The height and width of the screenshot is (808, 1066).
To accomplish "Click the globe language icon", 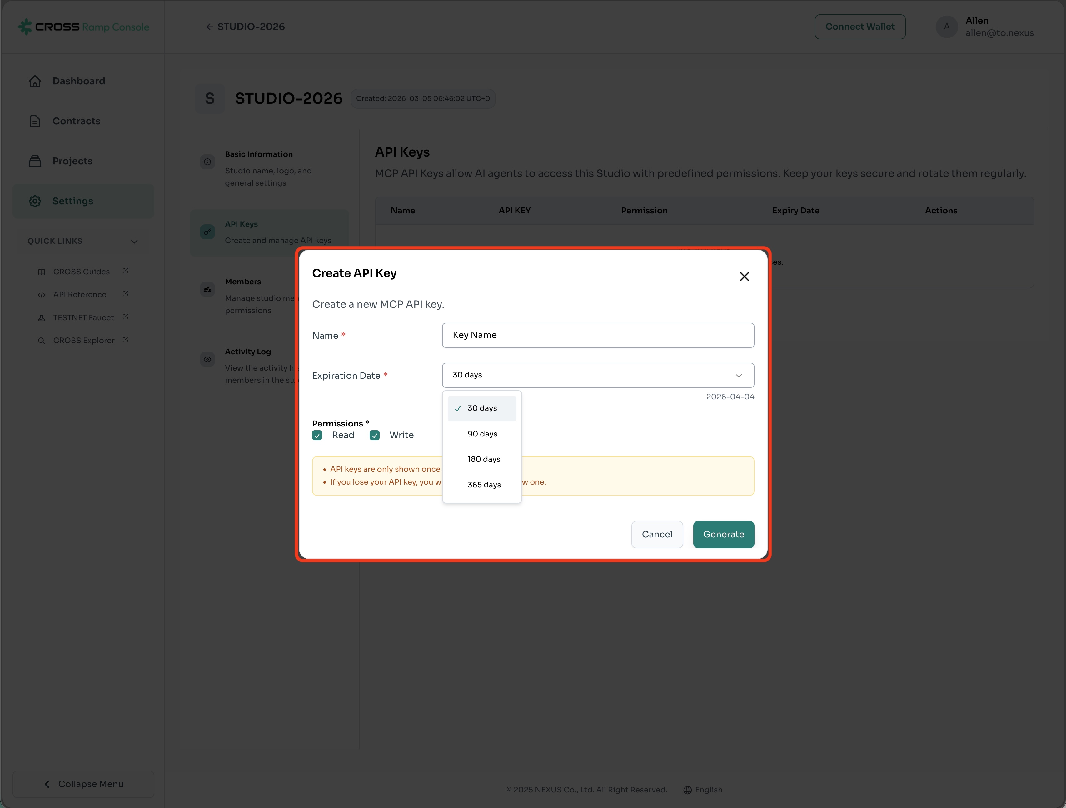I will point(687,790).
